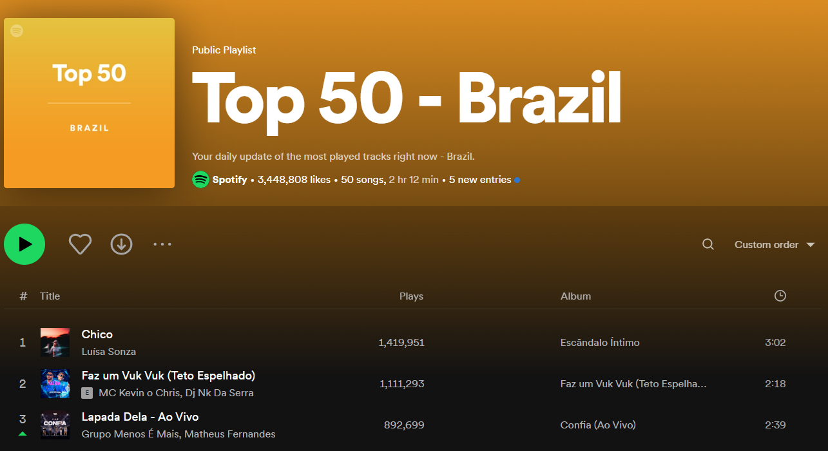This screenshot has width=828, height=451.
Task: Click the Top 50 Brazil cover art
Action: point(89,103)
